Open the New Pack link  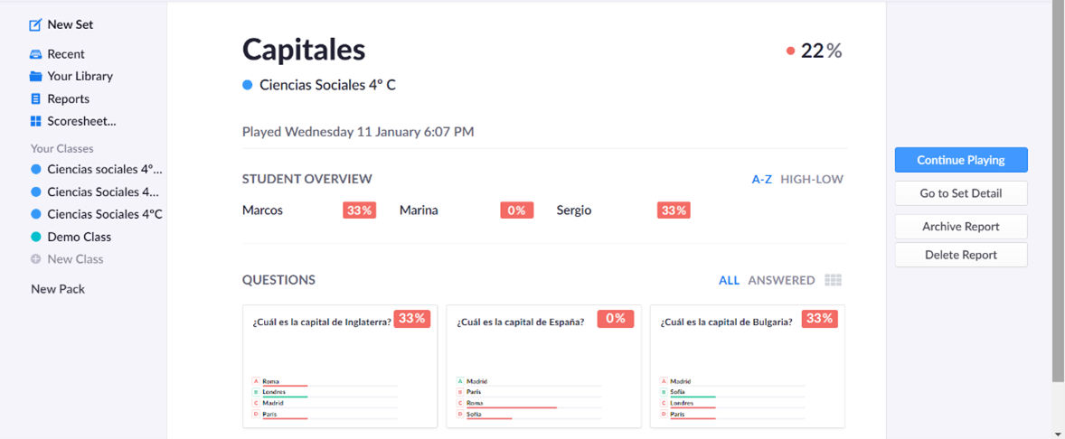pyautogui.click(x=58, y=289)
